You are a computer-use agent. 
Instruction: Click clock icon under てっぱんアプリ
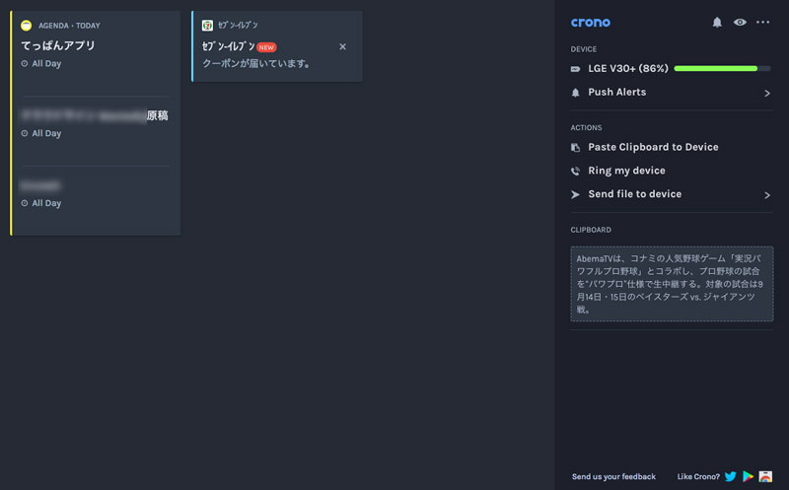point(24,63)
